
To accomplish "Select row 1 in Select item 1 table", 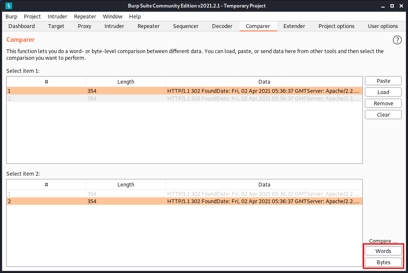I will point(184,91).
